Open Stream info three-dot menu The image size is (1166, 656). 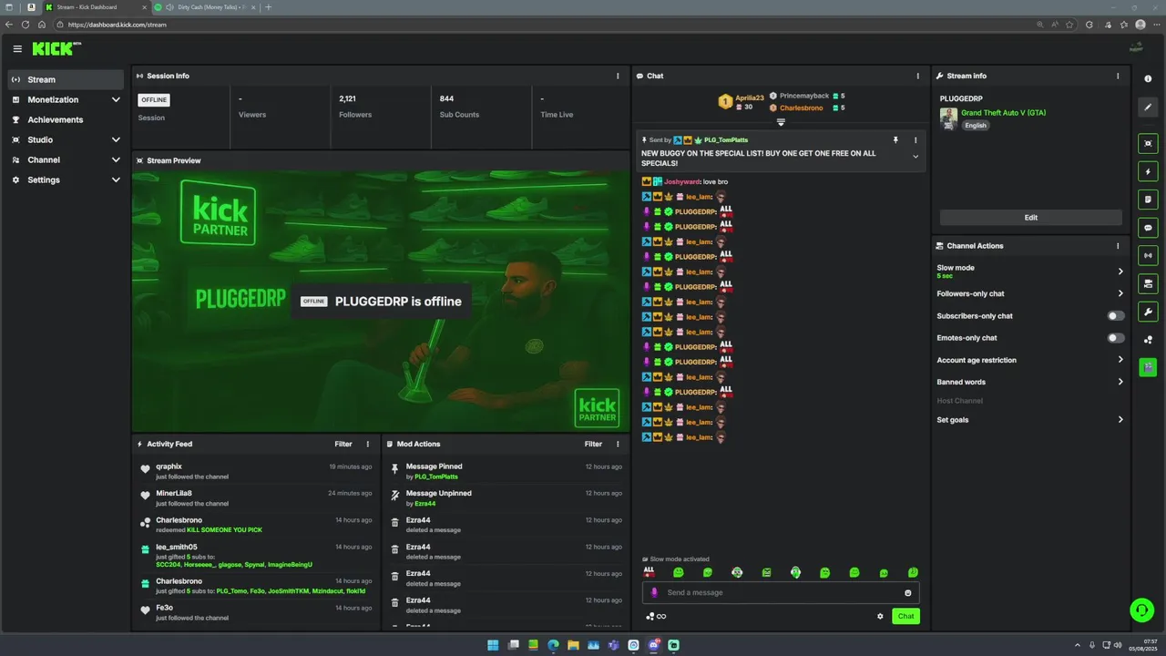tap(1118, 76)
